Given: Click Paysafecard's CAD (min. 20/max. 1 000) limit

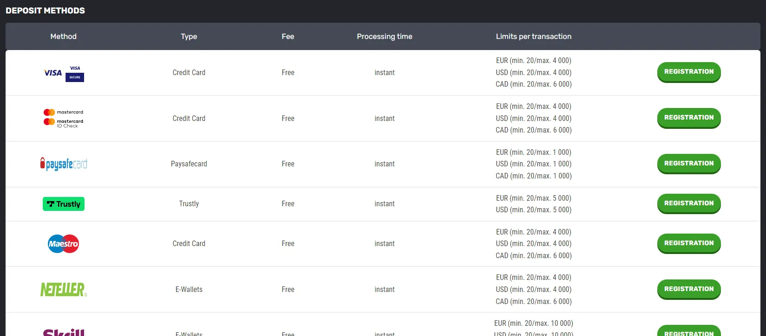Looking at the screenshot, I should [534, 176].
